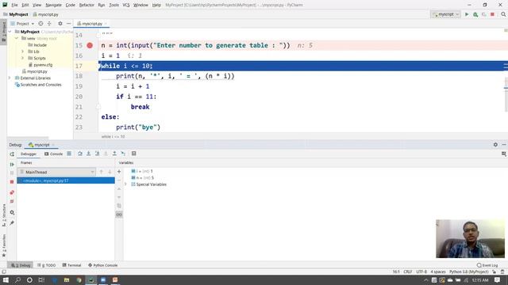Open the Python Console tool window
Viewport: 508px width, 285px height.
(x=102, y=265)
